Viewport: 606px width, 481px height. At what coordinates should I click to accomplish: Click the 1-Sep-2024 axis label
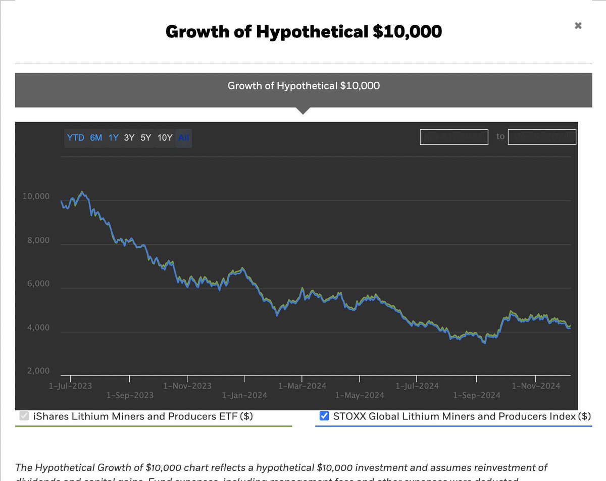click(477, 395)
